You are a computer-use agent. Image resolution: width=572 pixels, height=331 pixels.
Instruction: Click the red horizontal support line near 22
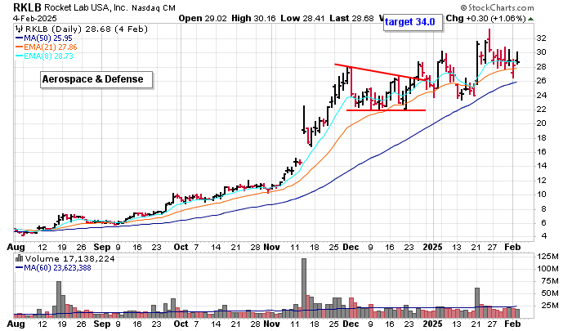386,110
